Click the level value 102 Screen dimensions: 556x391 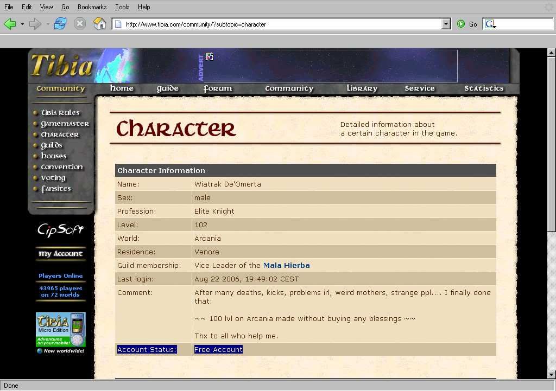coord(201,225)
